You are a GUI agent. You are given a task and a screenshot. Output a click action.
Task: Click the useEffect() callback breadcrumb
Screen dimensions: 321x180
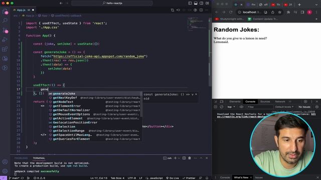point(66,15)
